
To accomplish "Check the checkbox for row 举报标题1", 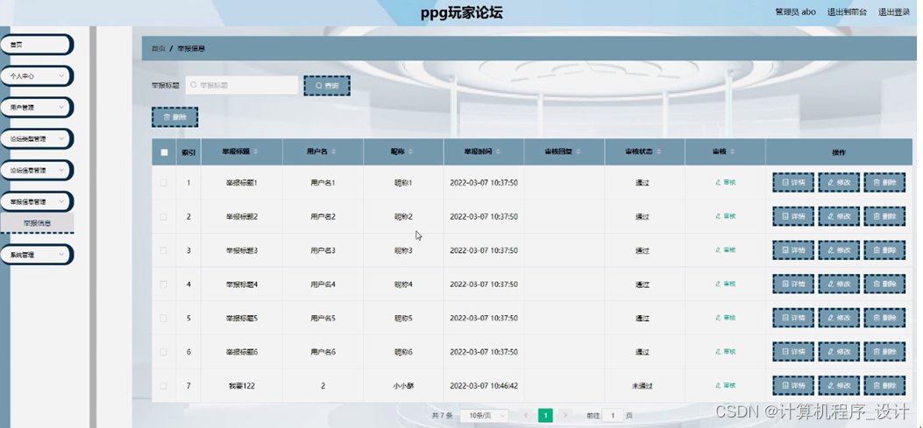I will pos(164,183).
